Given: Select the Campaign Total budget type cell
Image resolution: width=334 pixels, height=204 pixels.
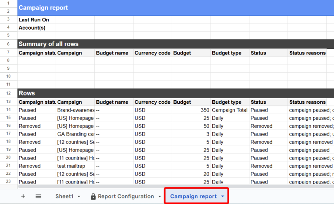Looking at the screenshot, I should coord(230,110).
